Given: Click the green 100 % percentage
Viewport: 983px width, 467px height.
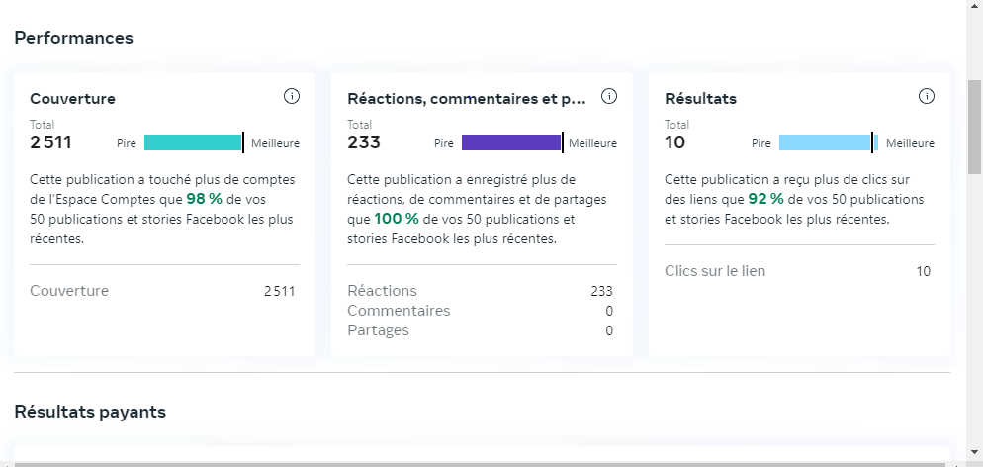Looking at the screenshot, I should click(396, 219).
